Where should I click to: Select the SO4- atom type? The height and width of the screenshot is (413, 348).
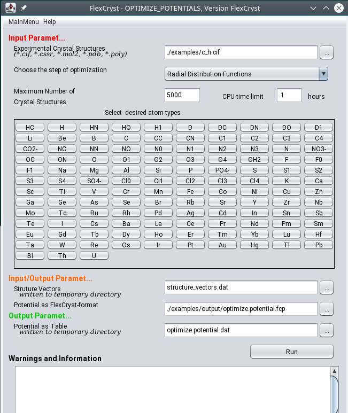coord(94,181)
